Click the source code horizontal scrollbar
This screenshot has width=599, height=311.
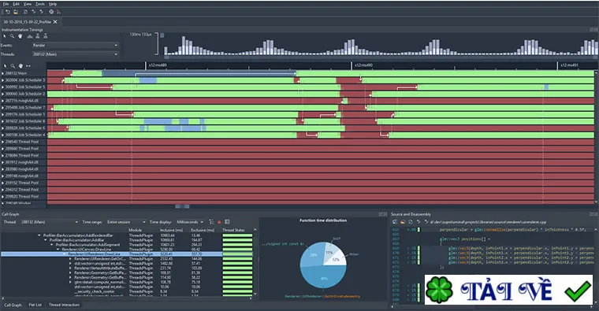click(x=493, y=306)
